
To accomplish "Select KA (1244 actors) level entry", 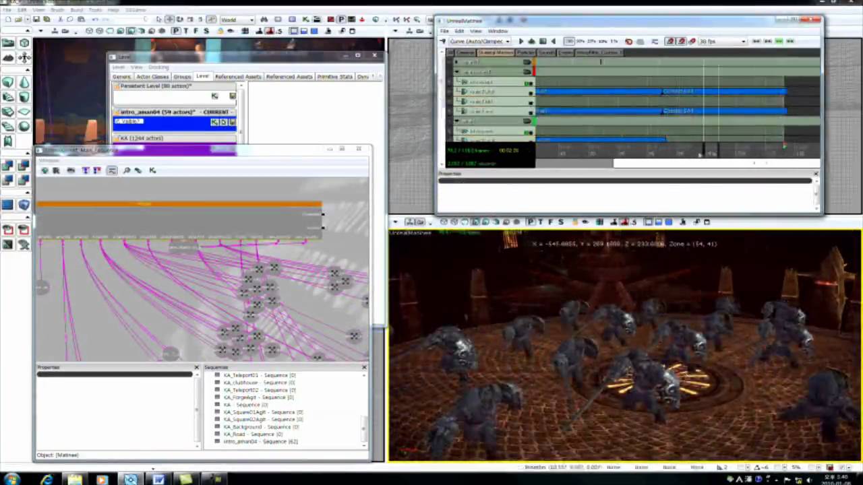I will click(175, 138).
